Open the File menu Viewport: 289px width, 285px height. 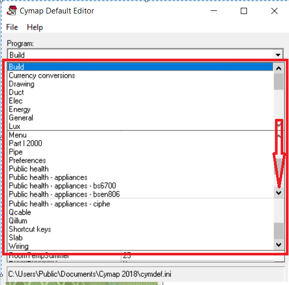(12, 28)
